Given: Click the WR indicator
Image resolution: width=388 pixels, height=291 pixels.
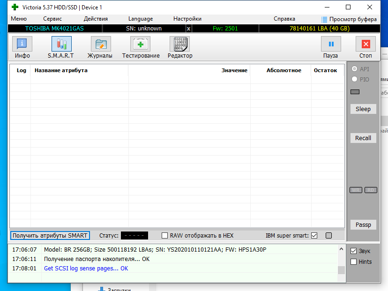Looking at the screenshot, I should click(x=356, y=190).
